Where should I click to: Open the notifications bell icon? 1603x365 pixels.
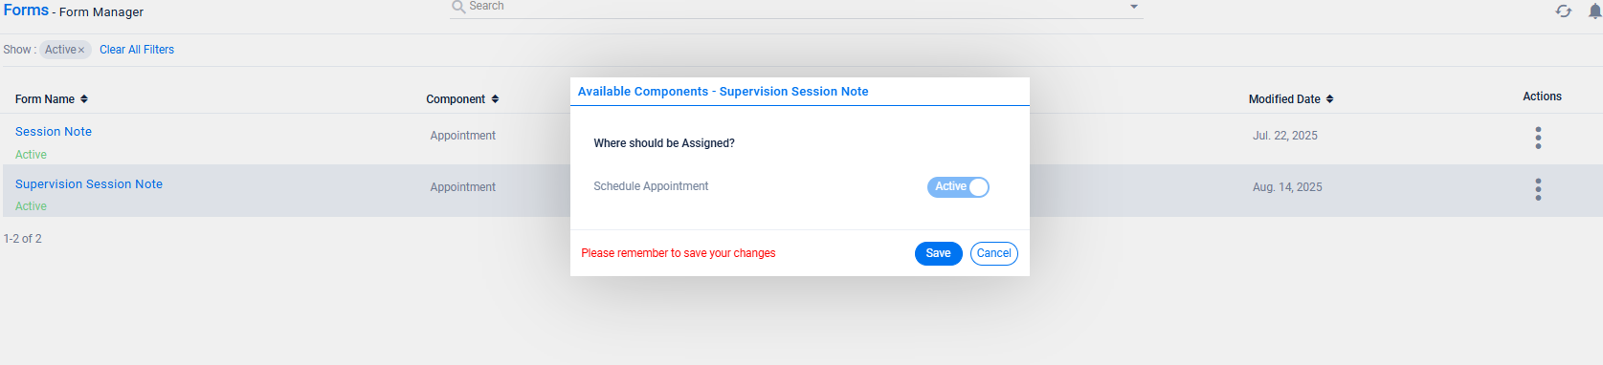(1595, 11)
